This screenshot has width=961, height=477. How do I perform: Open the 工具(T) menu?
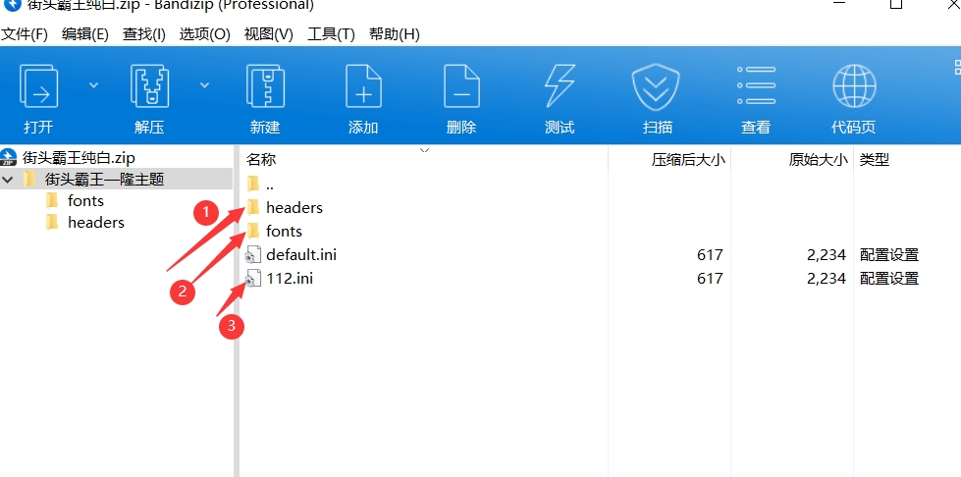coord(331,34)
